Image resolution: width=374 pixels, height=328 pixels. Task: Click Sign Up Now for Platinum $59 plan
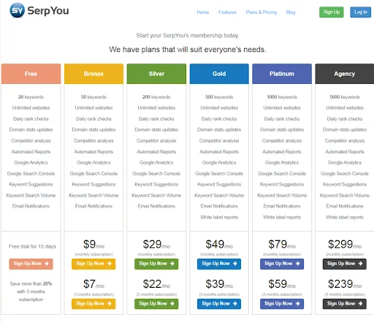pos(282,304)
